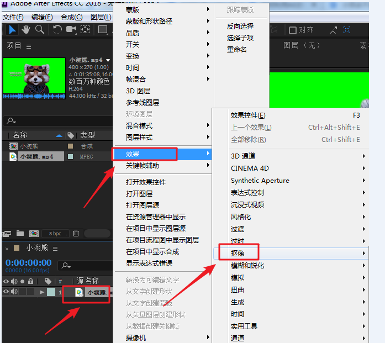Create a new composition from Project panel footer
385x343 pixels.
[x=34, y=233]
